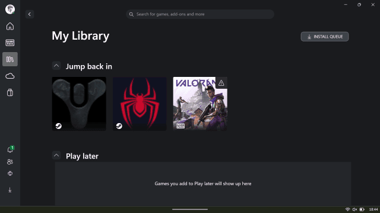Click the warning icon on Valorant
This screenshot has height=213, width=380.
pyautogui.click(x=221, y=83)
